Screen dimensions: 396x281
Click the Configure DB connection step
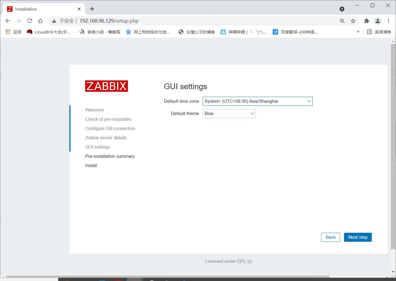point(110,128)
